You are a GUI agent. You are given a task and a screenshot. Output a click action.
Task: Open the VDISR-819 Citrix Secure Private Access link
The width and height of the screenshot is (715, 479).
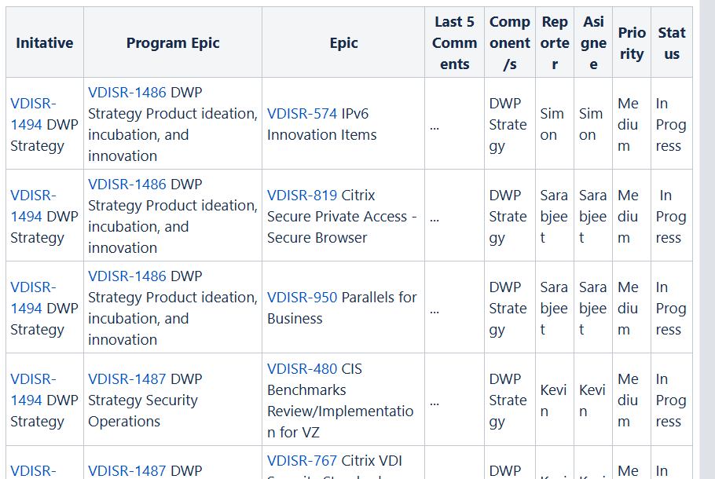tap(302, 196)
